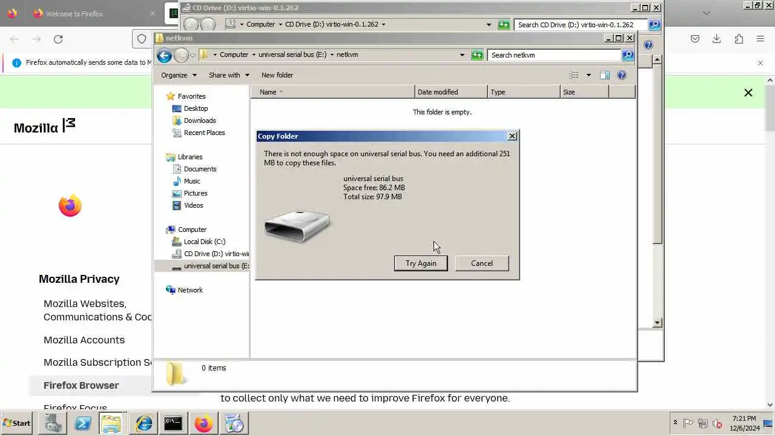Viewport: 775px width, 436px height.
Task: Select Network in the navigation pane
Action: pyautogui.click(x=190, y=290)
